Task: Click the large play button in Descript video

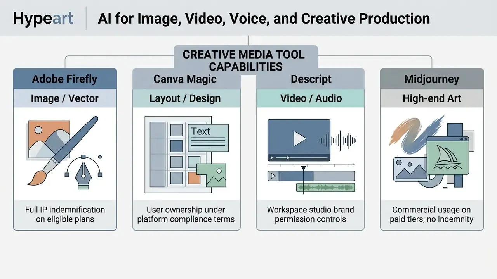Action: (299, 138)
